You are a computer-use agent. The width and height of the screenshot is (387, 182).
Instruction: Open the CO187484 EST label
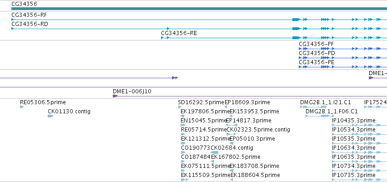[196, 157]
